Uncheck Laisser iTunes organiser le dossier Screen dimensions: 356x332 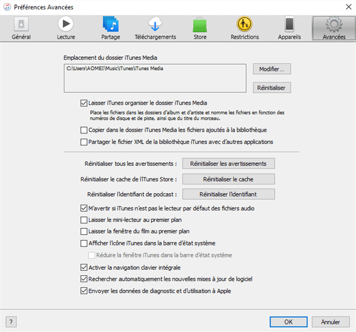pos(84,103)
